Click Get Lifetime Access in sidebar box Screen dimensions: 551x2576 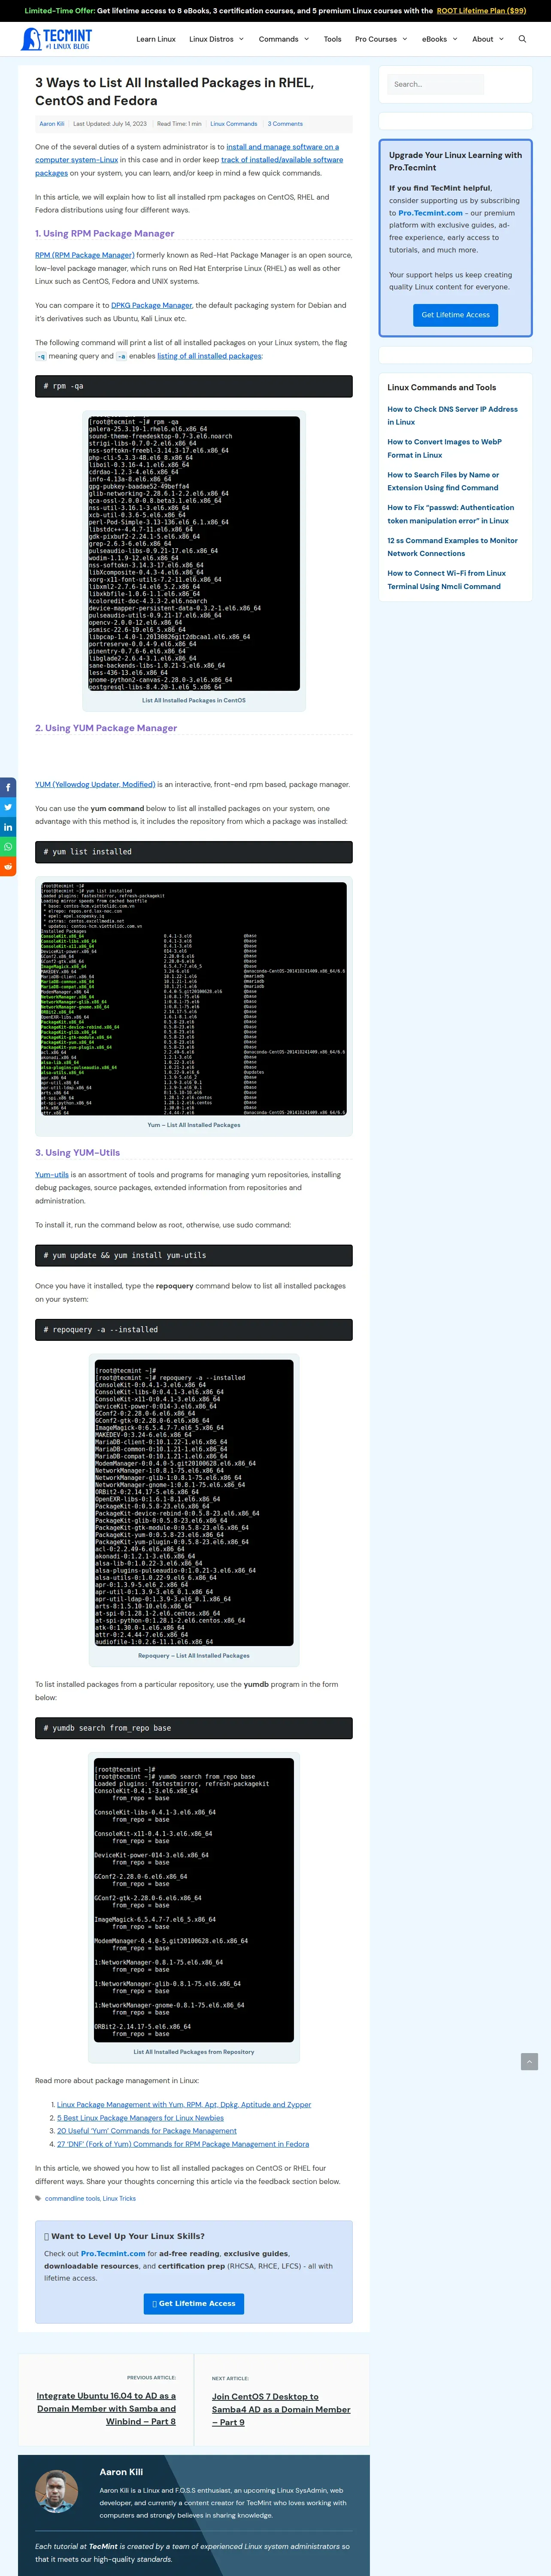(456, 315)
